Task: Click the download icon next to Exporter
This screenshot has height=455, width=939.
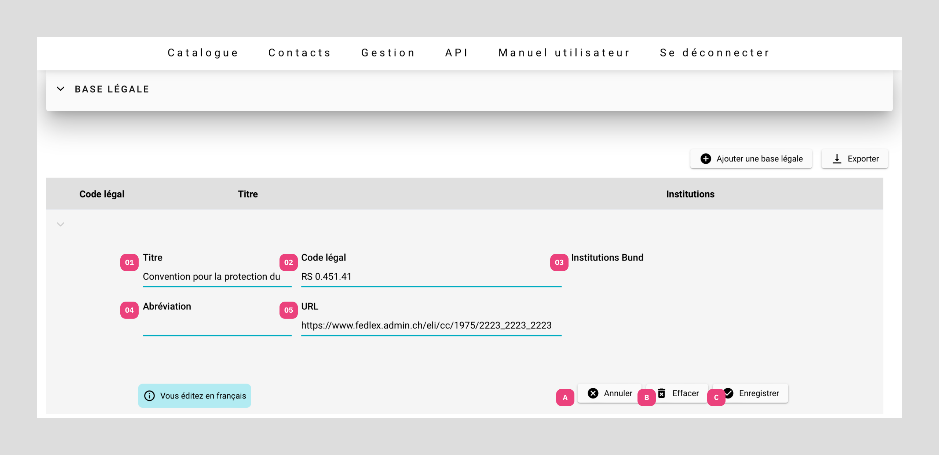Action: click(x=837, y=159)
